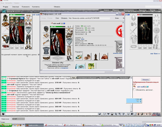
Task: Open the flower bouquet gift
Action: (79, 57)
